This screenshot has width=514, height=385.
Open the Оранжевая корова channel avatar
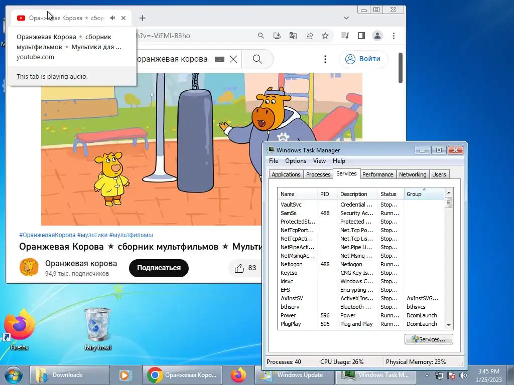29,267
